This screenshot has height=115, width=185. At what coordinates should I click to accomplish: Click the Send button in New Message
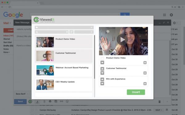pos(20,102)
